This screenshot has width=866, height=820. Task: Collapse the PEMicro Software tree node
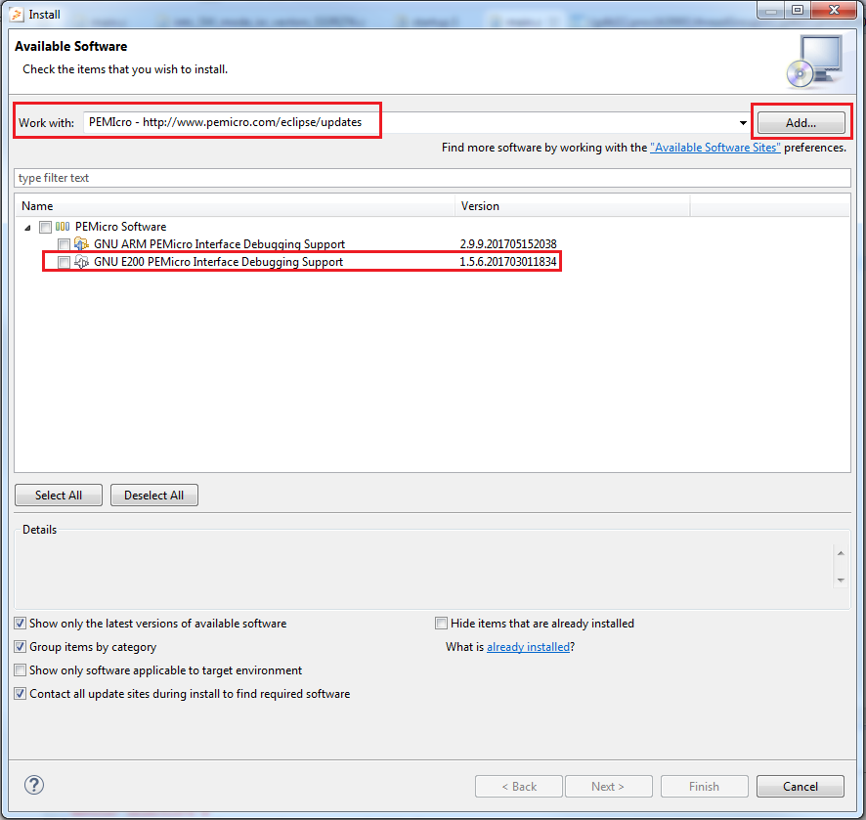[27, 228]
